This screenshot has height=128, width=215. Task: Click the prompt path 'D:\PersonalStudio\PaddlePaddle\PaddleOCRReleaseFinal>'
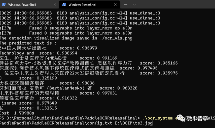click(73, 118)
